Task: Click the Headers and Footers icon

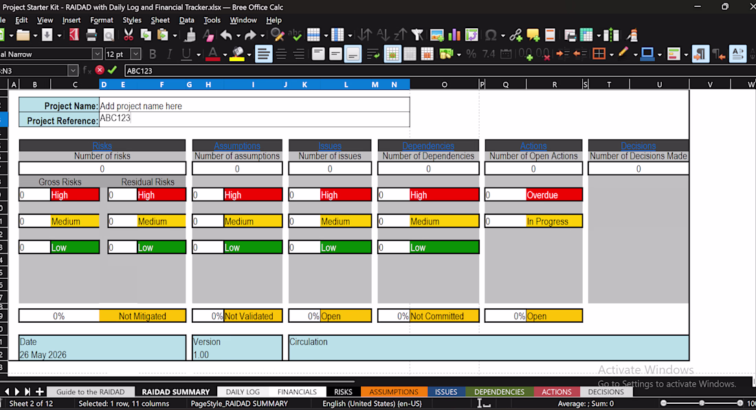Action: [x=550, y=35]
